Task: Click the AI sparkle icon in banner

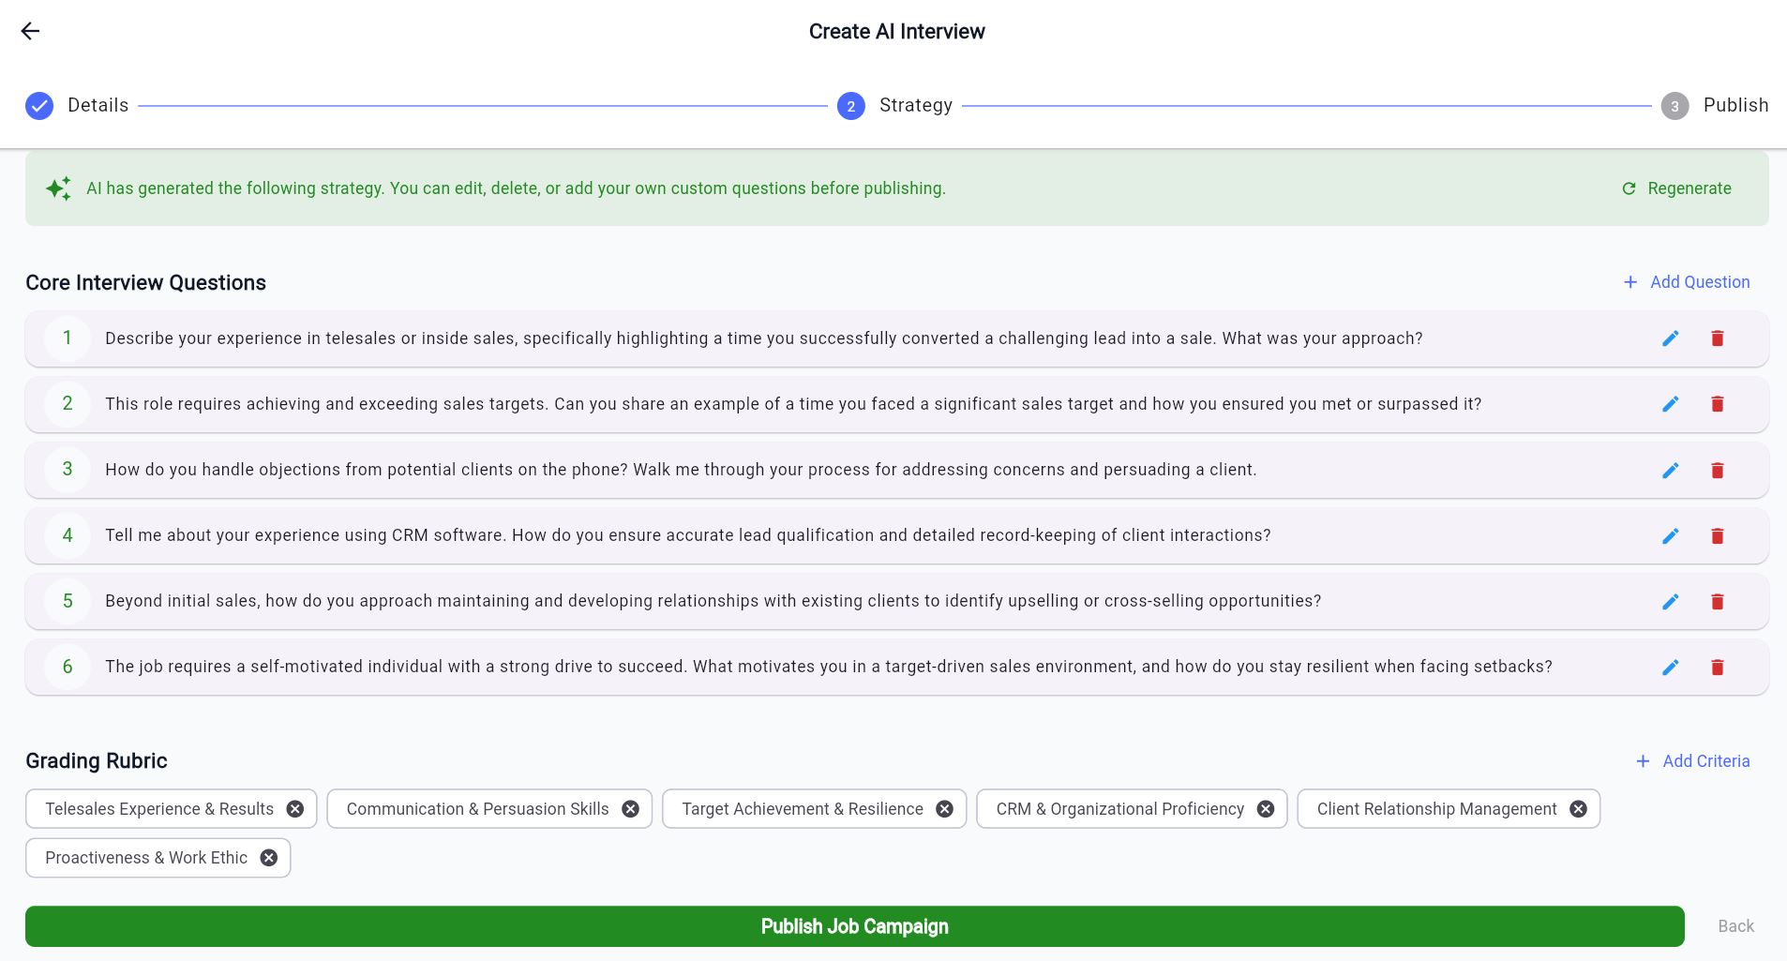Action: (58, 188)
